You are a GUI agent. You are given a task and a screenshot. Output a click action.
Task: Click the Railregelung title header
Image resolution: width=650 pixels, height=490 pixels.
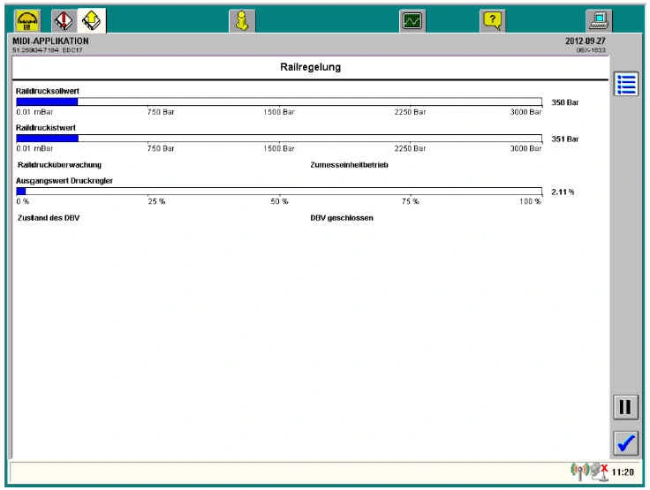click(310, 67)
